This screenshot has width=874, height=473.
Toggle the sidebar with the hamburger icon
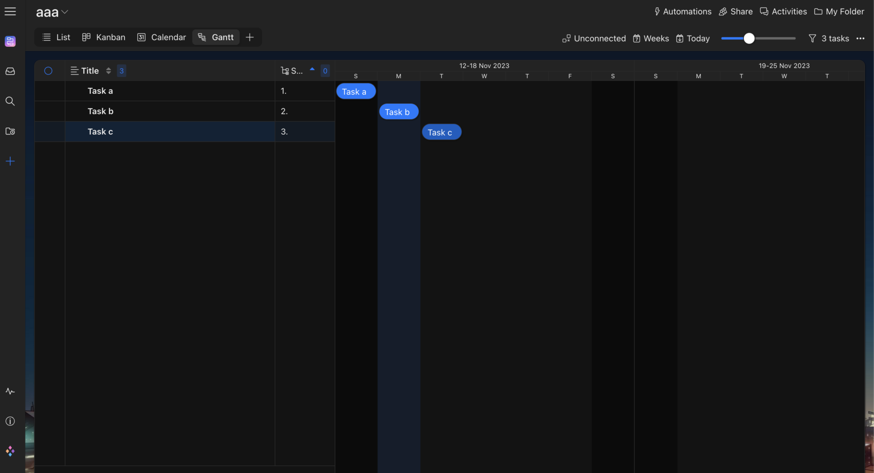10,11
